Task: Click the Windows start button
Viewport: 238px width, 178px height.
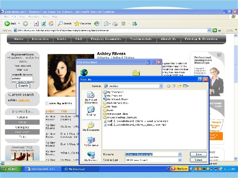Action: [x=11, y=169]
